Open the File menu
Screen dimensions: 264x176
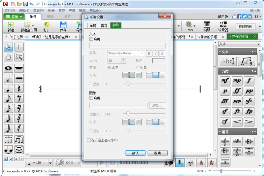coord(10,11)
